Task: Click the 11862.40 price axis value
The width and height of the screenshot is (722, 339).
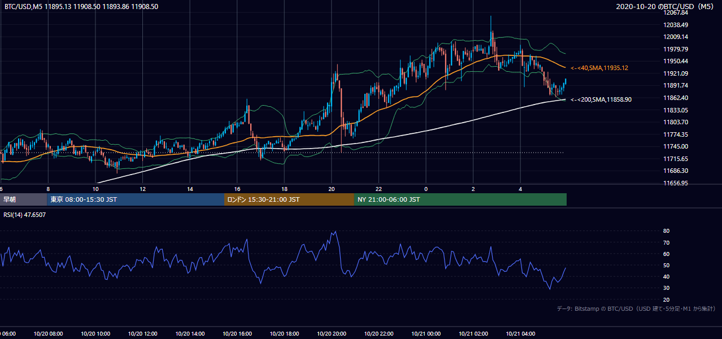Action: 676,98
